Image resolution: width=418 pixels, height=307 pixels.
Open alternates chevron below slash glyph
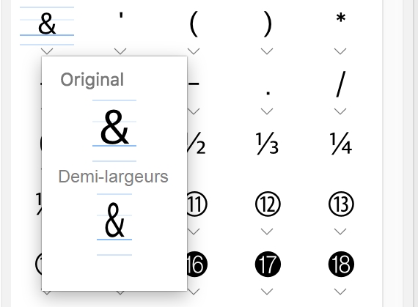pyautogui.click(x=340, y=111)
